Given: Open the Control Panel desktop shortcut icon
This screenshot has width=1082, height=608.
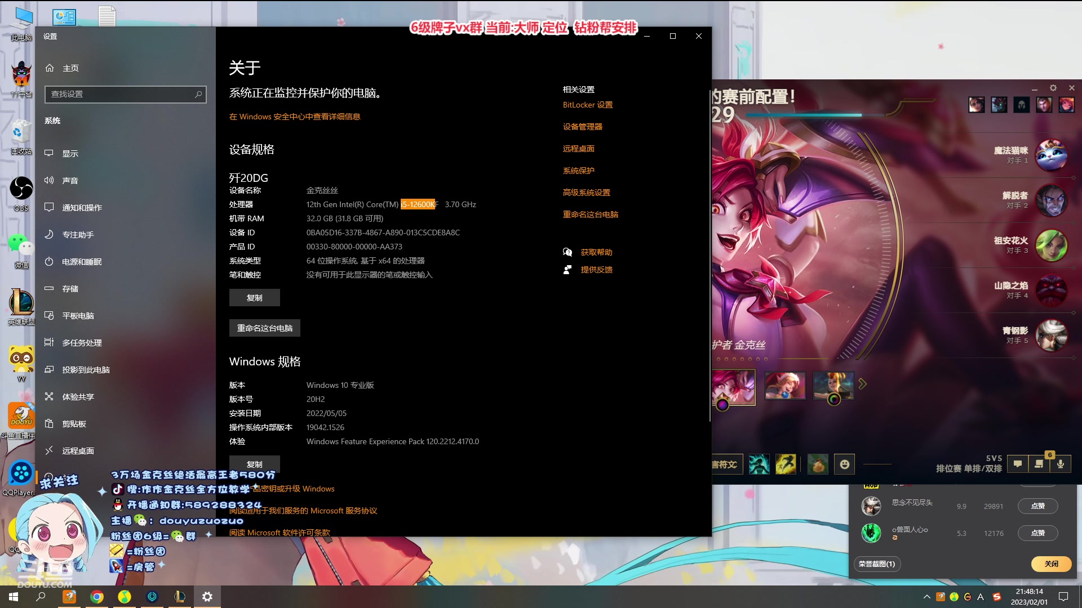Looking at the screenshot, I should tap(64, 17).
